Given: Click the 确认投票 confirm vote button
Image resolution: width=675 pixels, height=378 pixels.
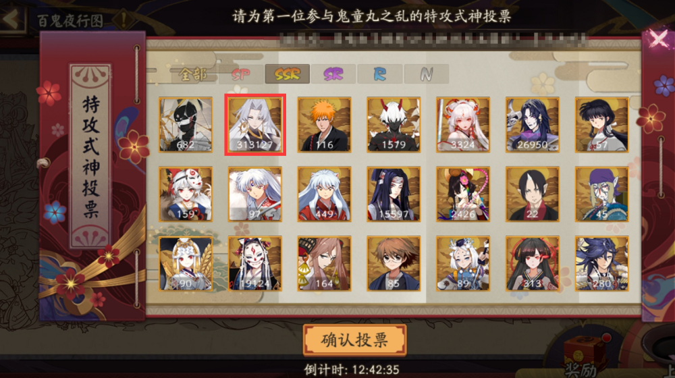Looking at the screenshot, I should [x=355, y=340].
